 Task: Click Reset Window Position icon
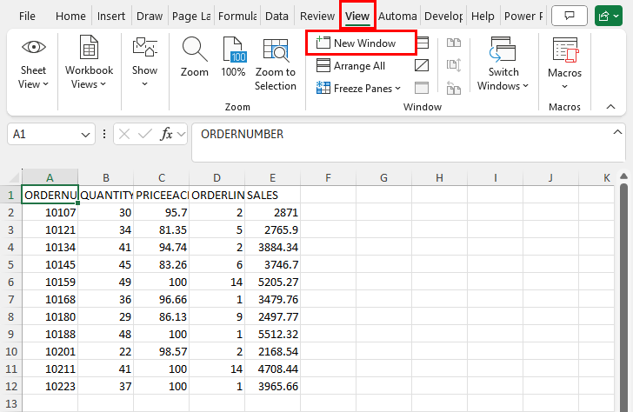coord(454,88)
